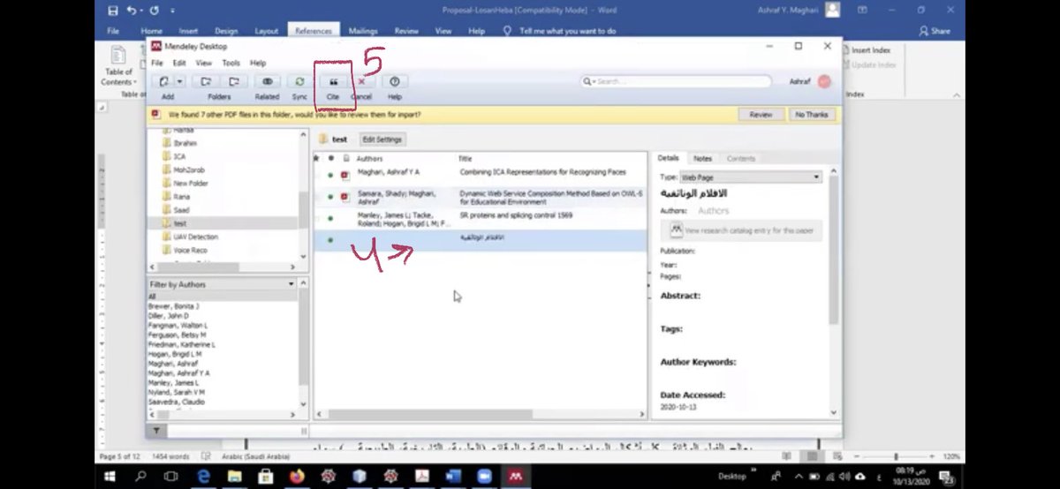This screenshot has width=1060, height=489.
Task: Open the Word Mailings ribbon tab
Action: (363, 31)
